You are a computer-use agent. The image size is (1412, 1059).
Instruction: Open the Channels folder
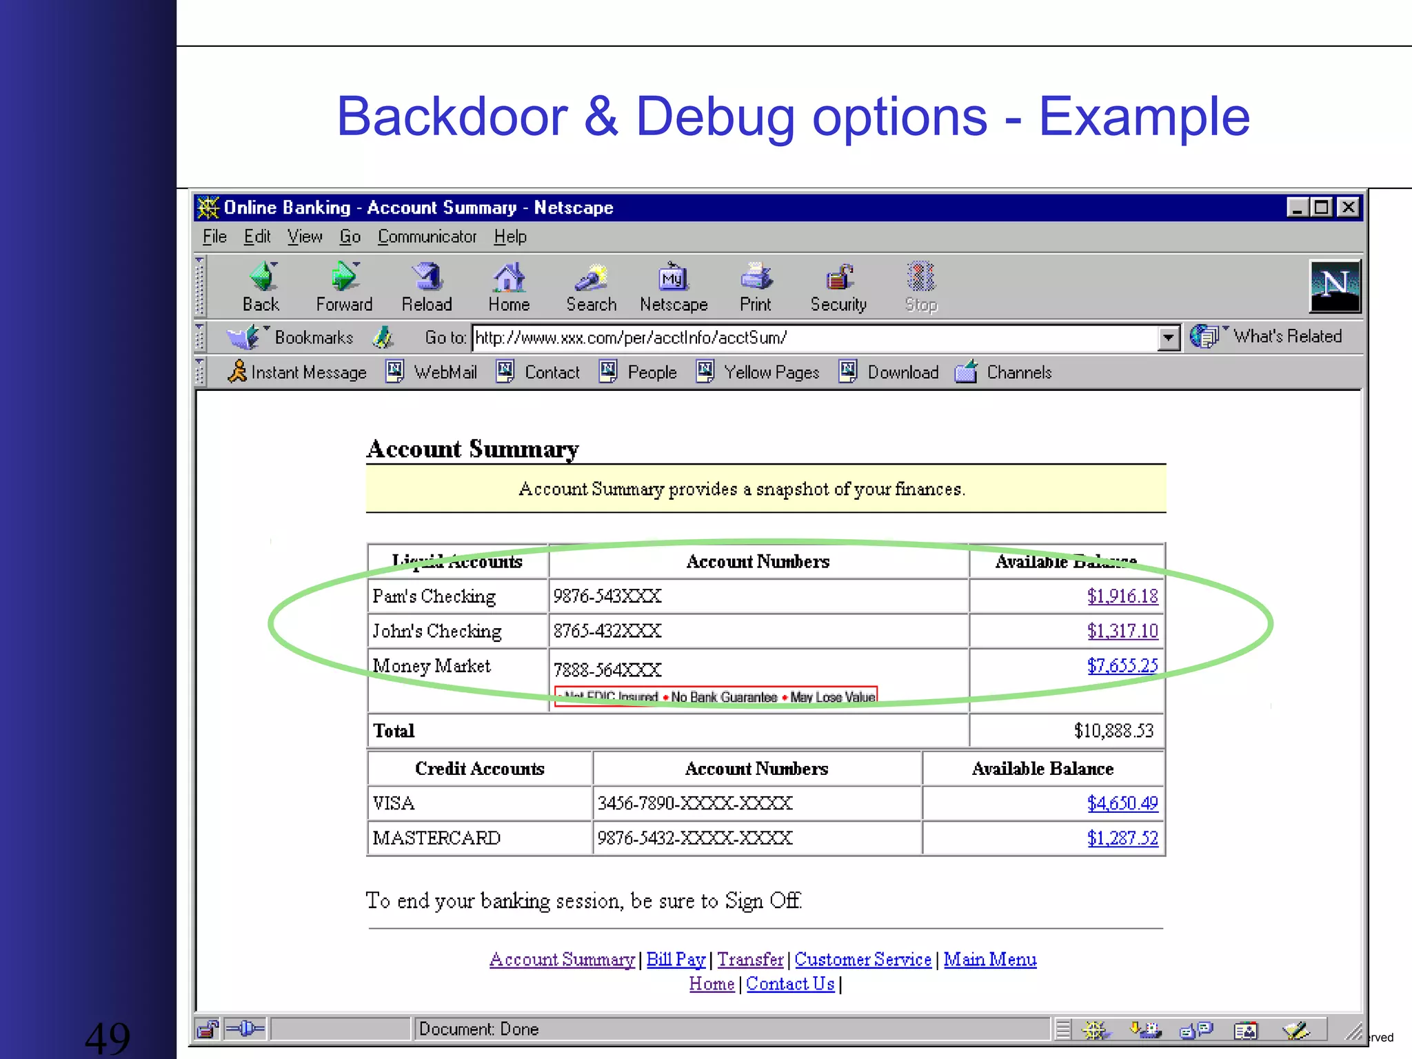pos(1004,372)
